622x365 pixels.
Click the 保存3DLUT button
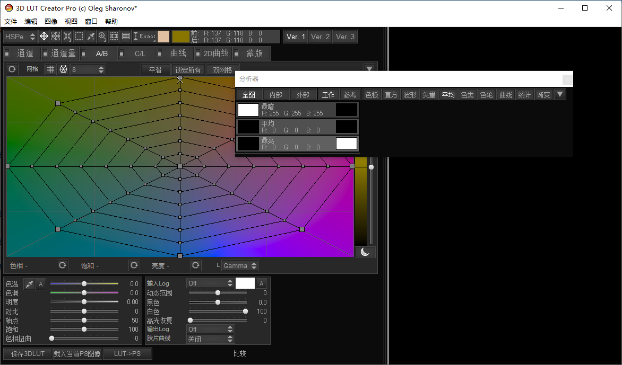point(28,353)
